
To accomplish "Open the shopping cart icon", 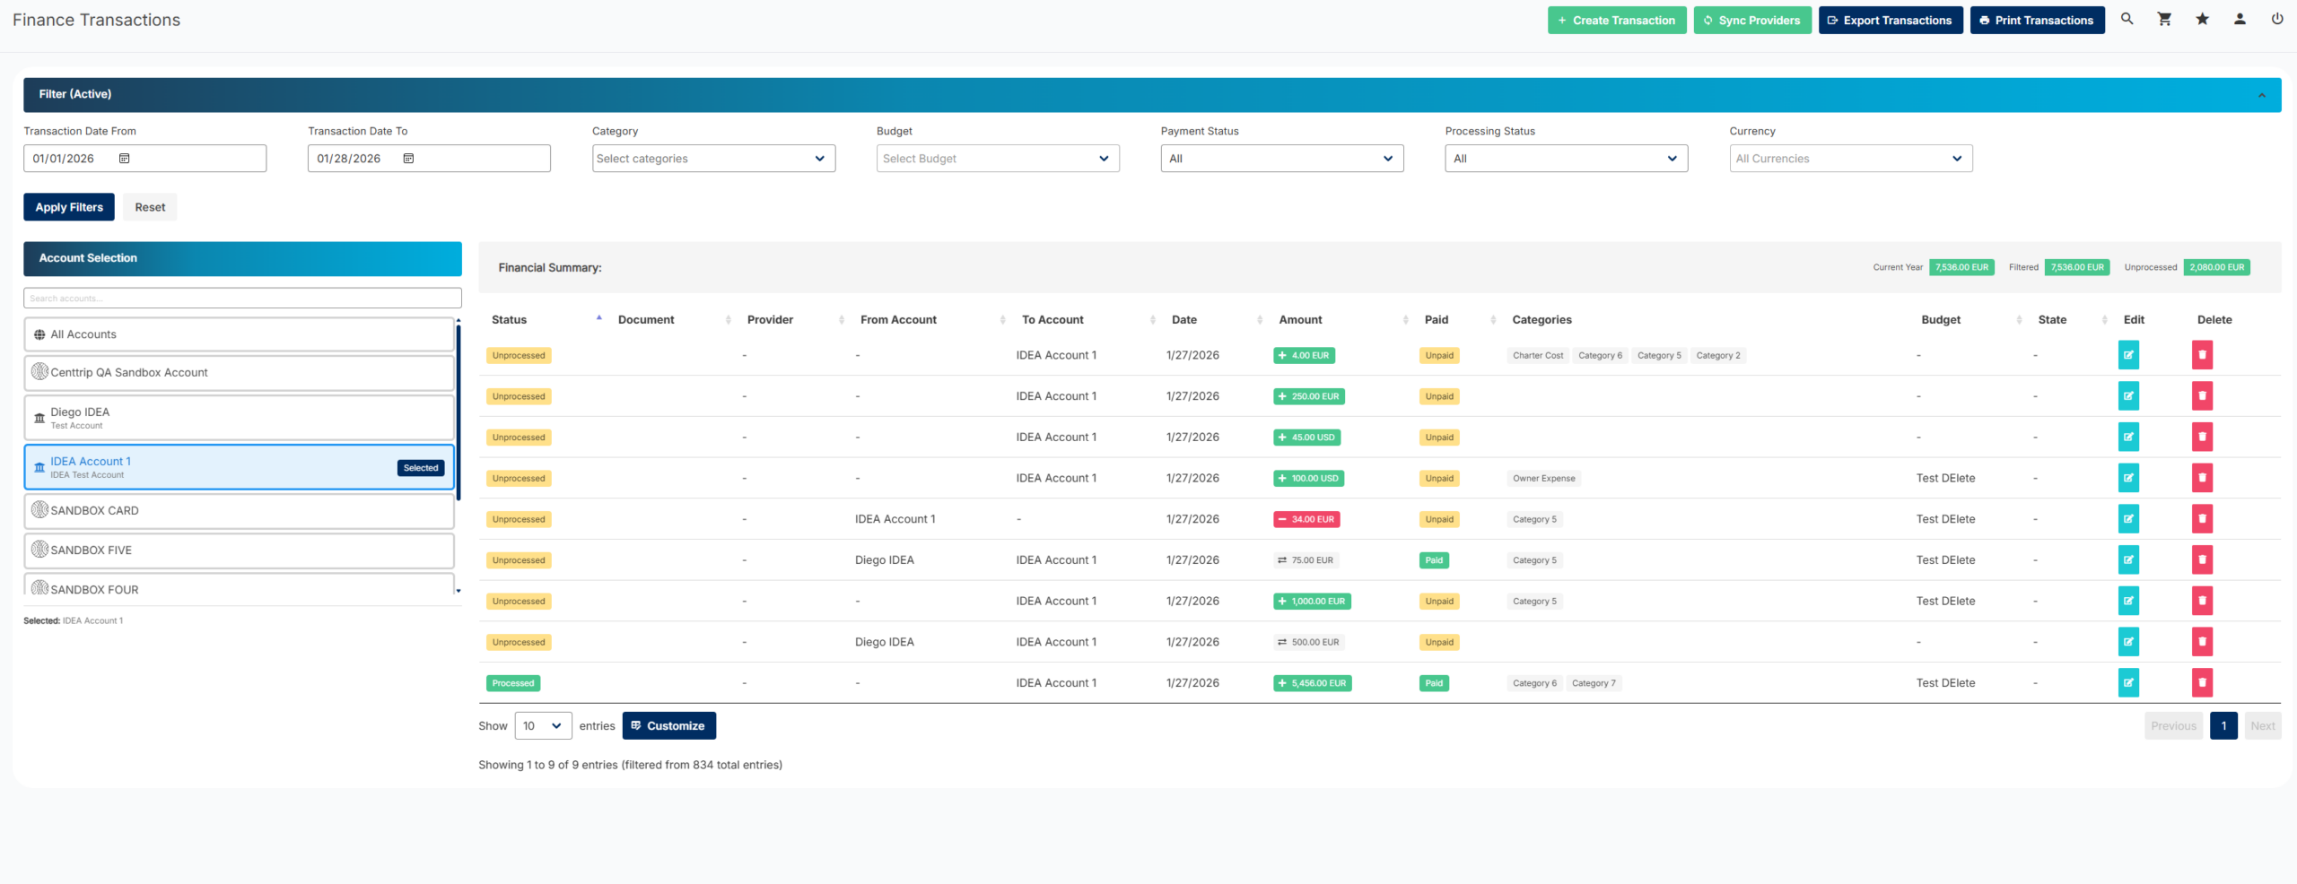I will pyautogui.click(x=2164, y=19).
